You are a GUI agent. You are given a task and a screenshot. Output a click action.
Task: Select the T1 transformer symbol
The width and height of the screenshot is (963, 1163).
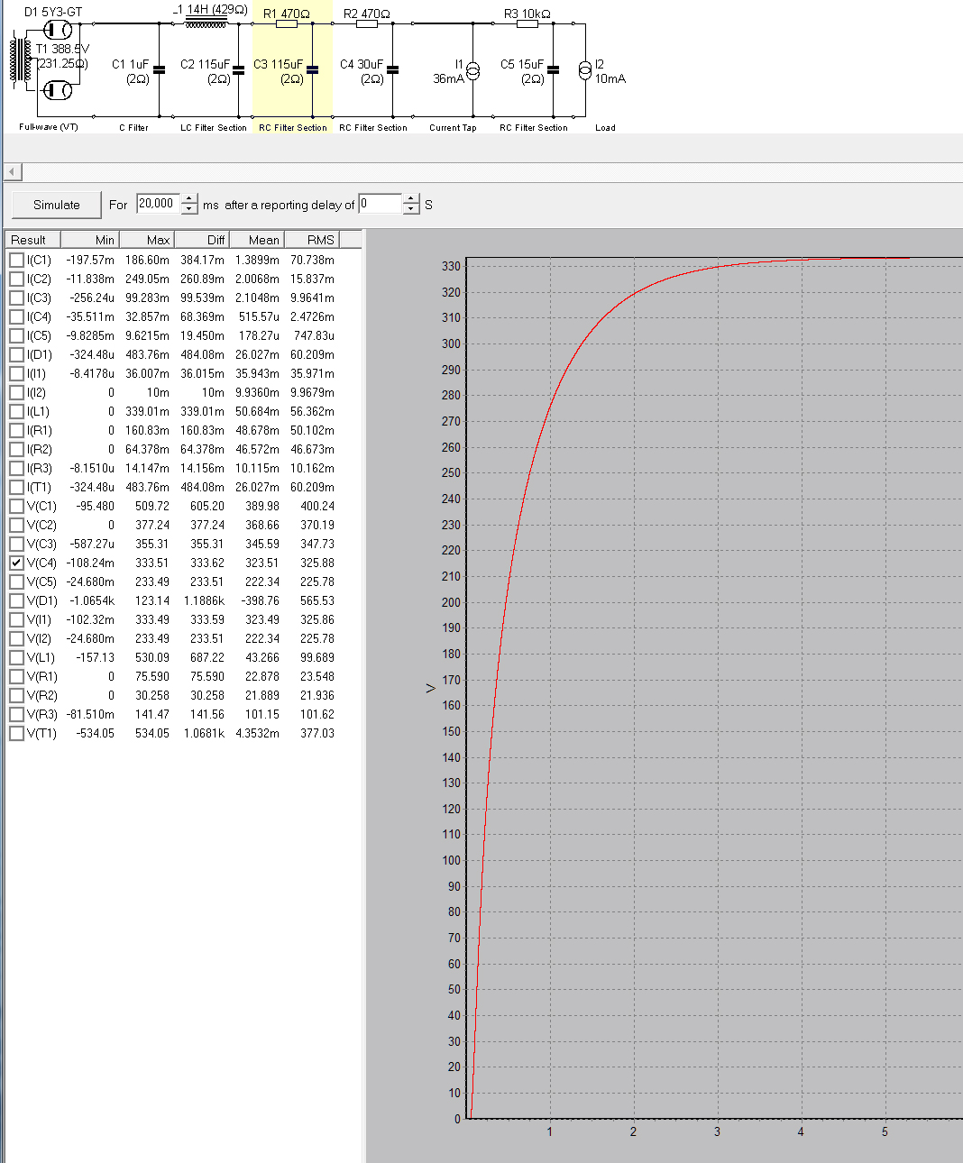pos(22,60)
